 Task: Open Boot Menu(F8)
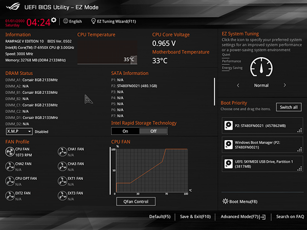[243, 201]
